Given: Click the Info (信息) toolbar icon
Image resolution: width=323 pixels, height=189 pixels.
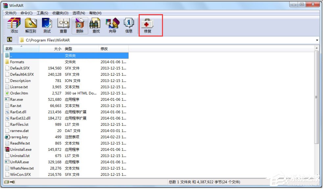Looking at the screenshot, I should pos(129,23).
